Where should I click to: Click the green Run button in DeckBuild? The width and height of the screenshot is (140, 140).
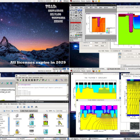click(20, 80)
